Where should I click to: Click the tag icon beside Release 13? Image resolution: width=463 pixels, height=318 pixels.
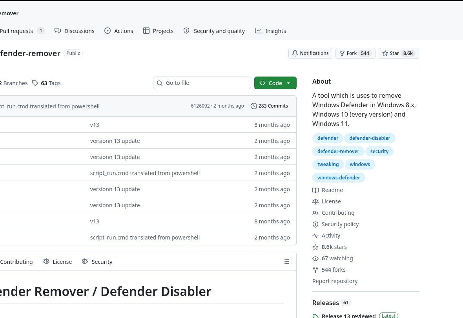315,316
